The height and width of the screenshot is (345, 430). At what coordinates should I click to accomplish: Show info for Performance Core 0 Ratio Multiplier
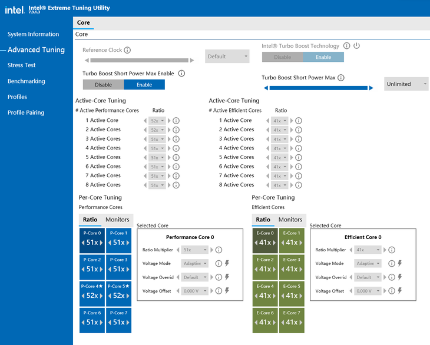click(x=219, y=250)
